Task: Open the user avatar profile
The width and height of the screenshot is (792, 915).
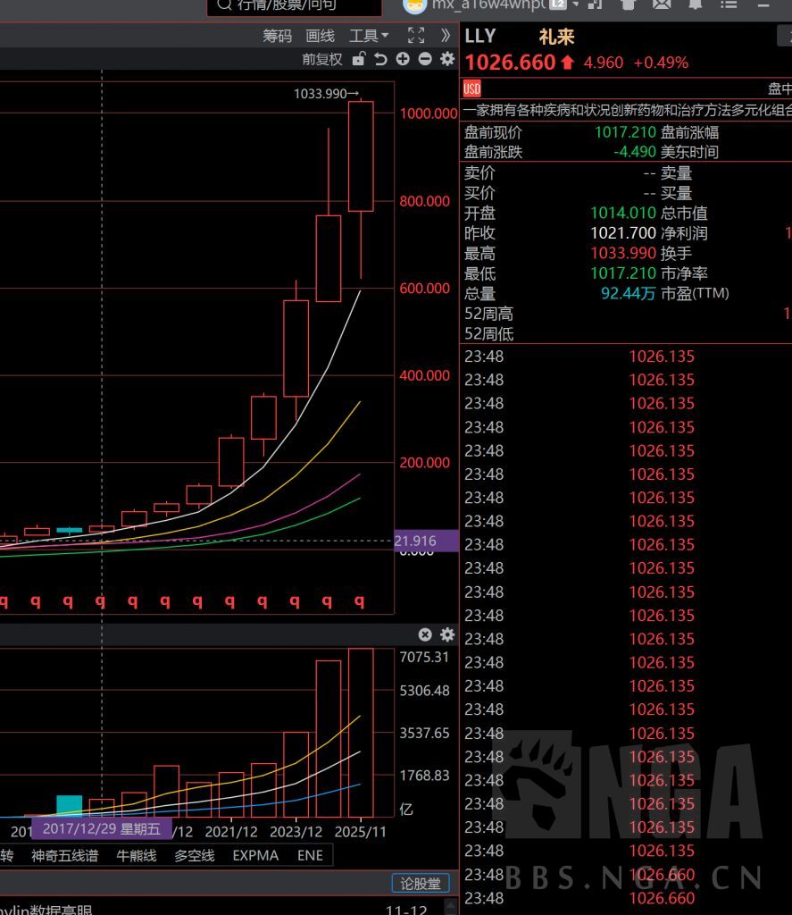Action: click(x=414, y=5)
